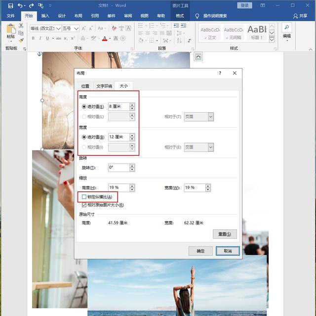This screenshot has height=316, width=316.
Task: Click the Align Left icon
Action: pos(141,33)
